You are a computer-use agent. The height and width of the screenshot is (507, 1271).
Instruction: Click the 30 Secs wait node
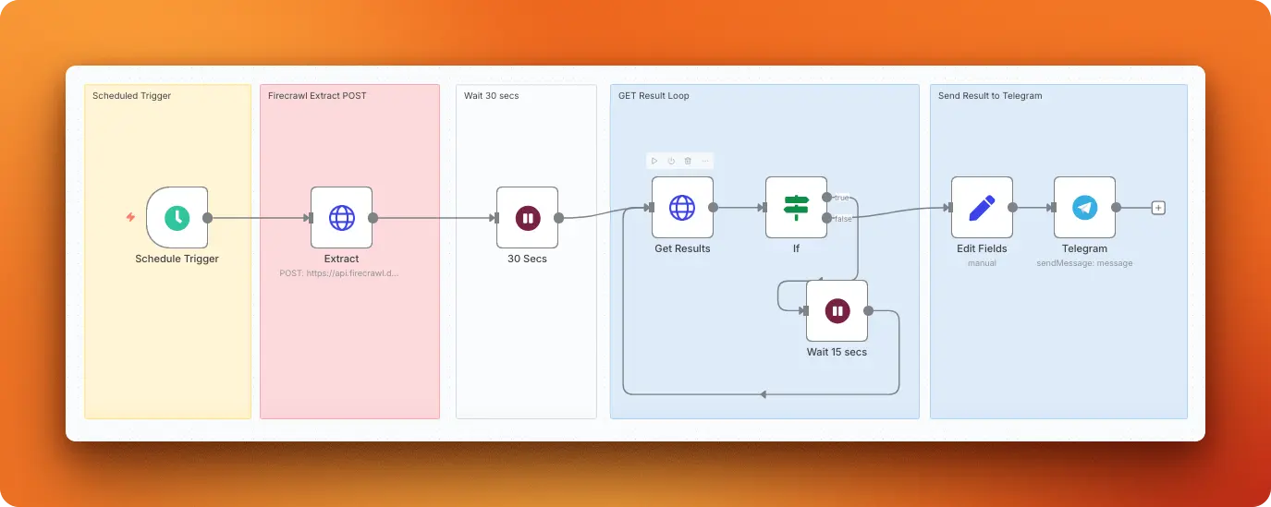pyautogui.click(x=527, y=218)
